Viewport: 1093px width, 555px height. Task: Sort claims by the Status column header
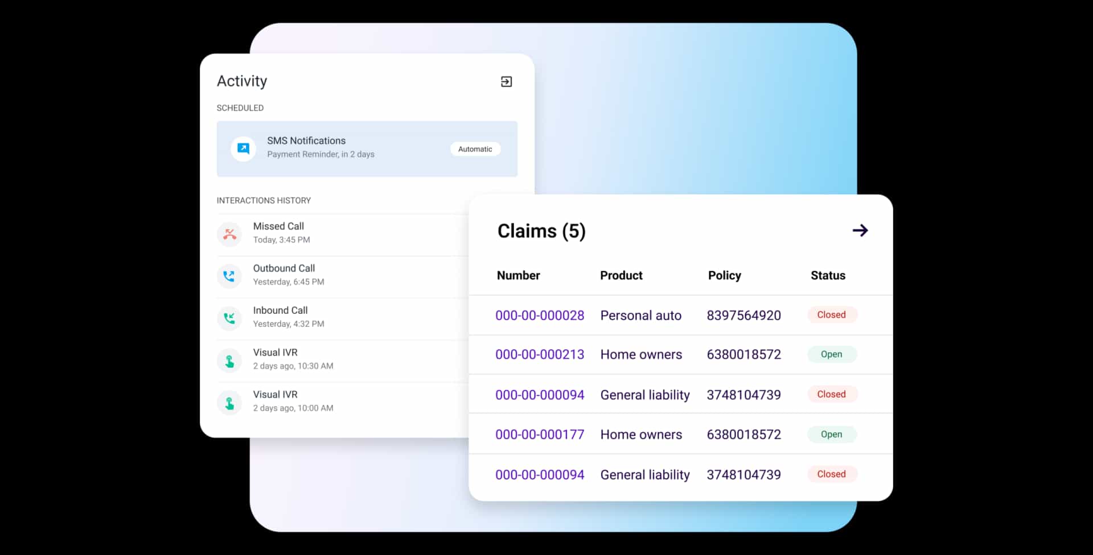point(828,276)
